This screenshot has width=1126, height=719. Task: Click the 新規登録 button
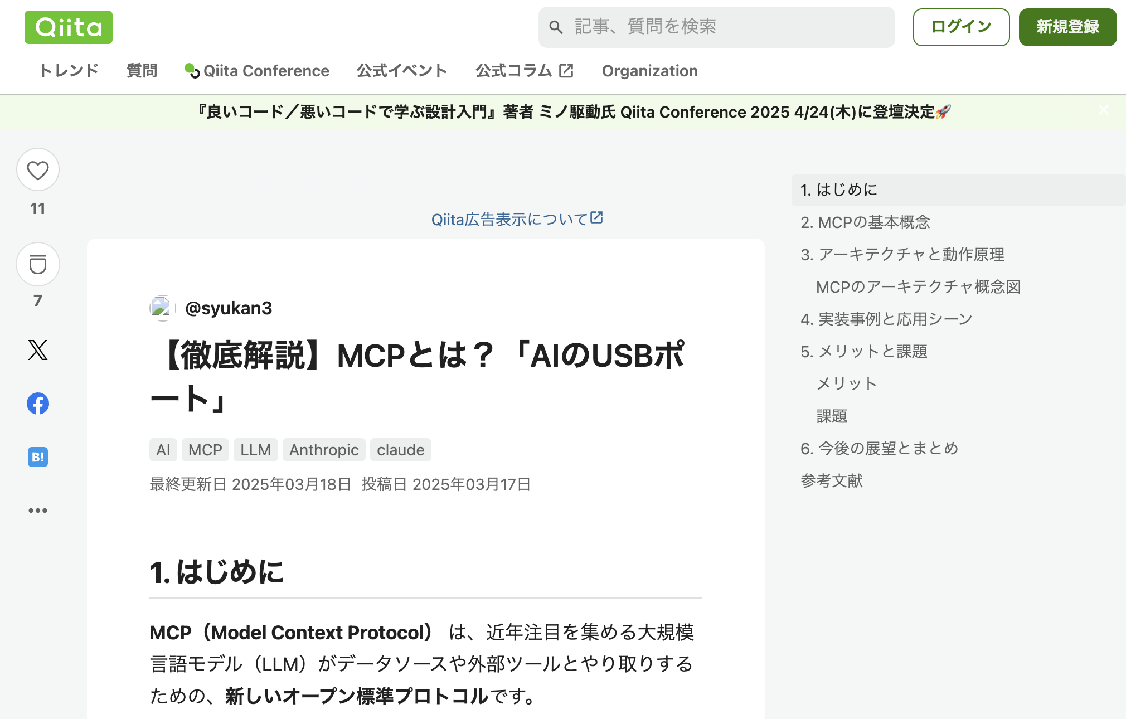tap(1067, 27)
